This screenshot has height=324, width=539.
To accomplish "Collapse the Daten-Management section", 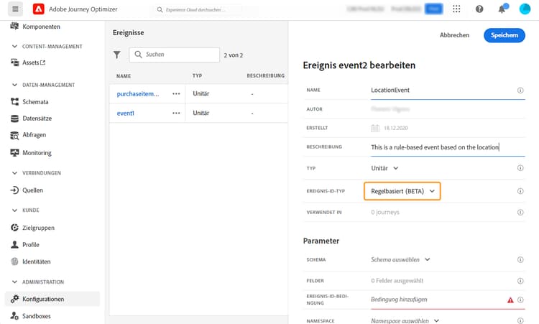I will (x=16, y=85).
